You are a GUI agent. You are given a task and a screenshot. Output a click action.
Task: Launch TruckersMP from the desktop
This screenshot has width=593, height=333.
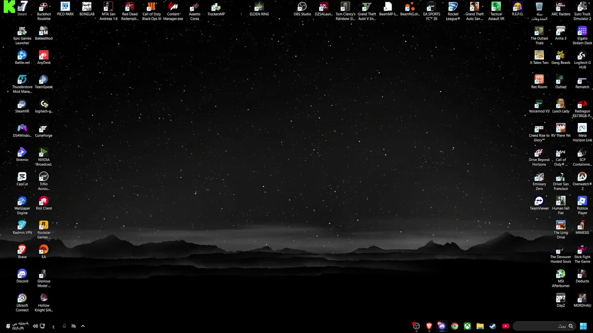[x=216, y=9]
